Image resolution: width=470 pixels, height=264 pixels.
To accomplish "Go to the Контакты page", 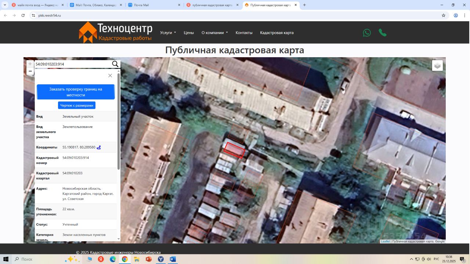I will (244, 33).
